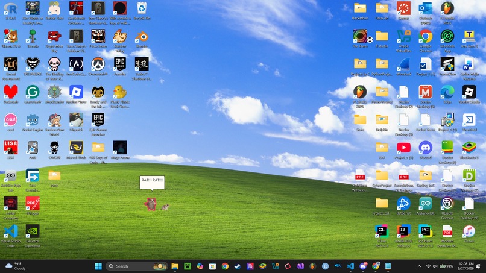Select the Pizza Tower icon
Viewport: 486px width, 273px height.
click(x=98, y=37)
